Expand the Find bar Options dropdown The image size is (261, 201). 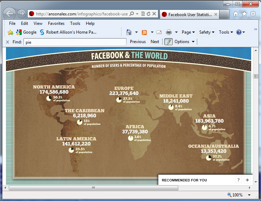click(184, 42)
